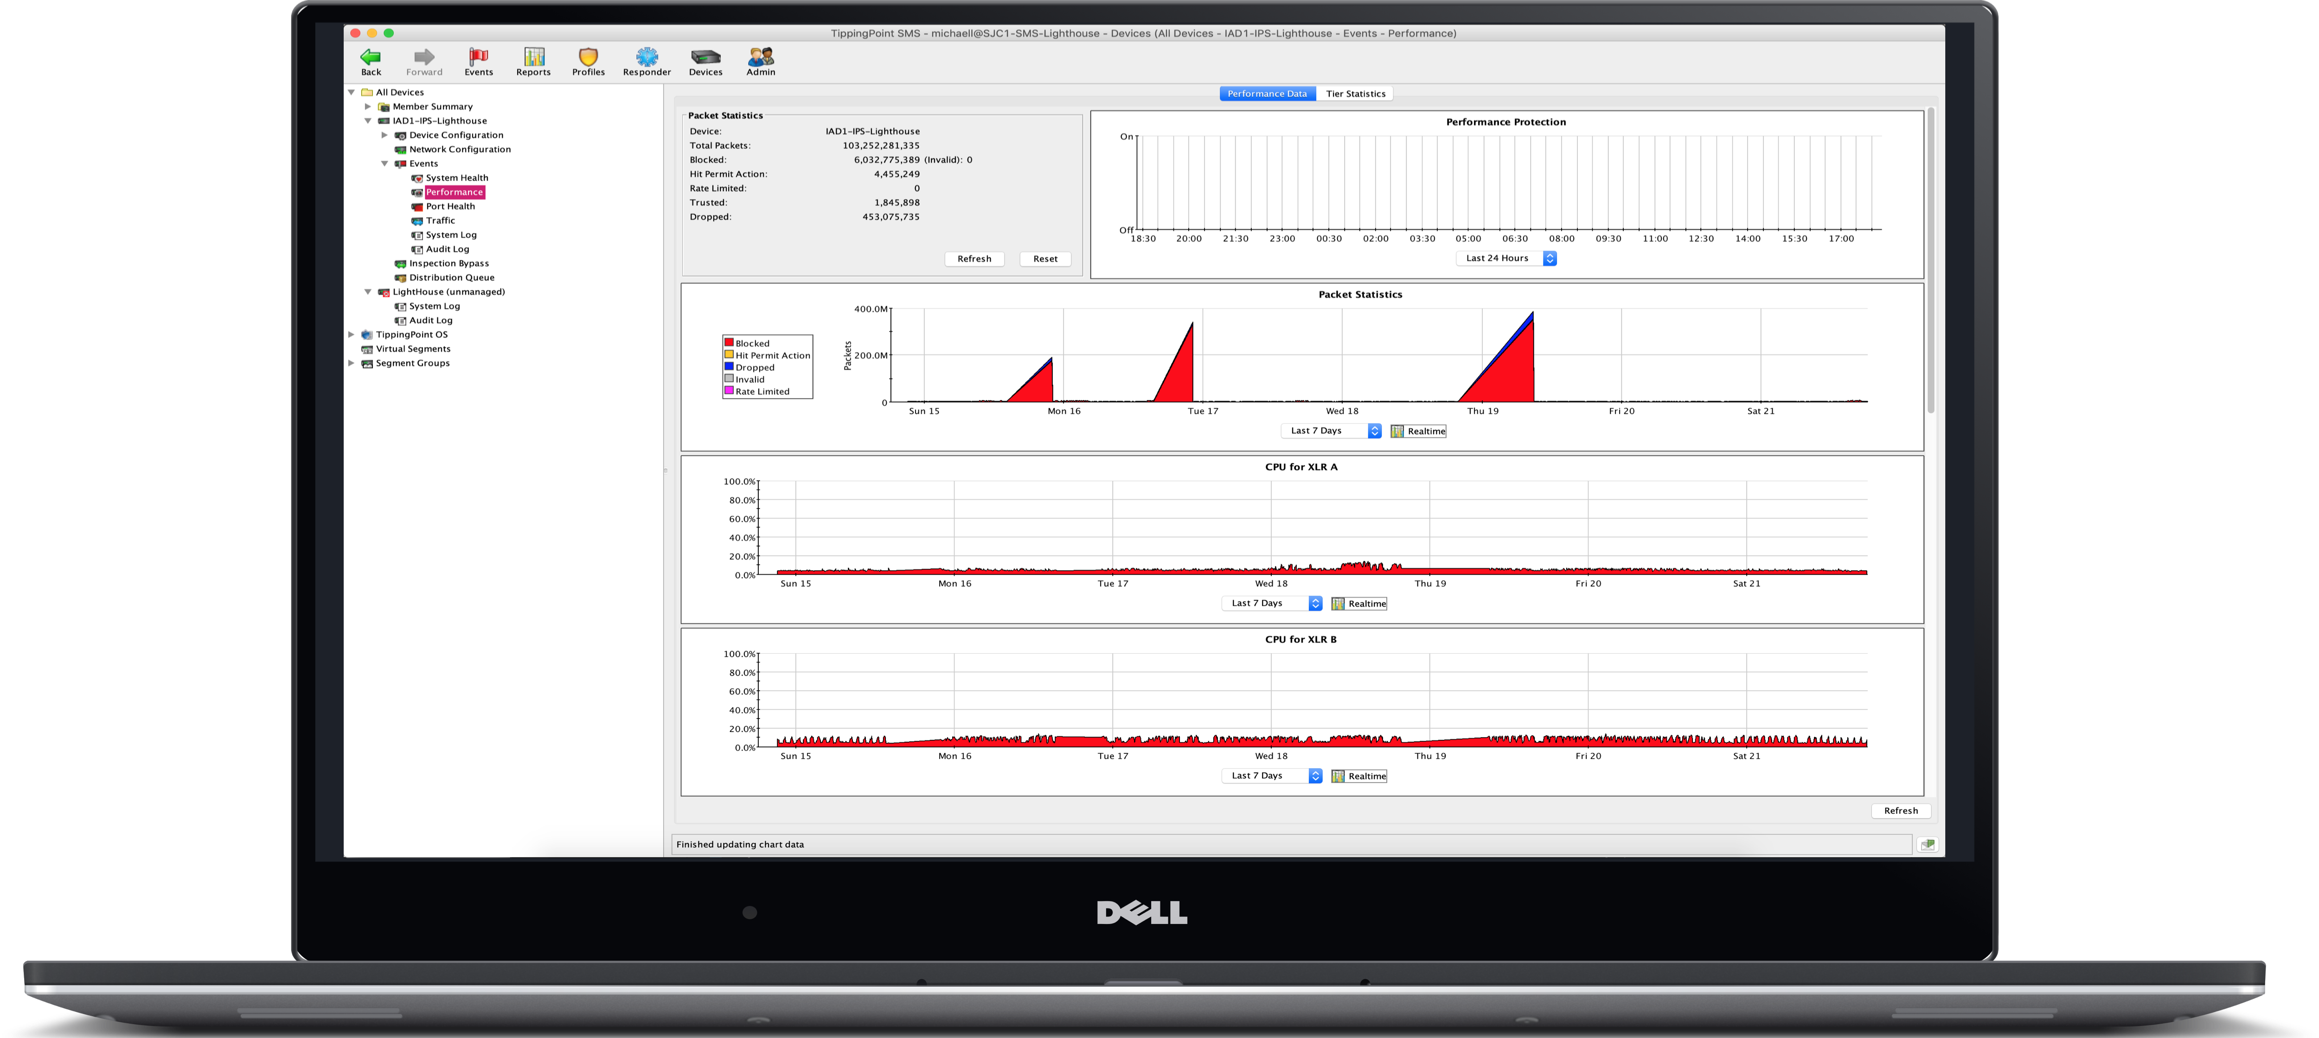This screenshot has height=1038, width=2319.
Task: Click the Rate Limited magenta legend swatch
Action: 729,390
